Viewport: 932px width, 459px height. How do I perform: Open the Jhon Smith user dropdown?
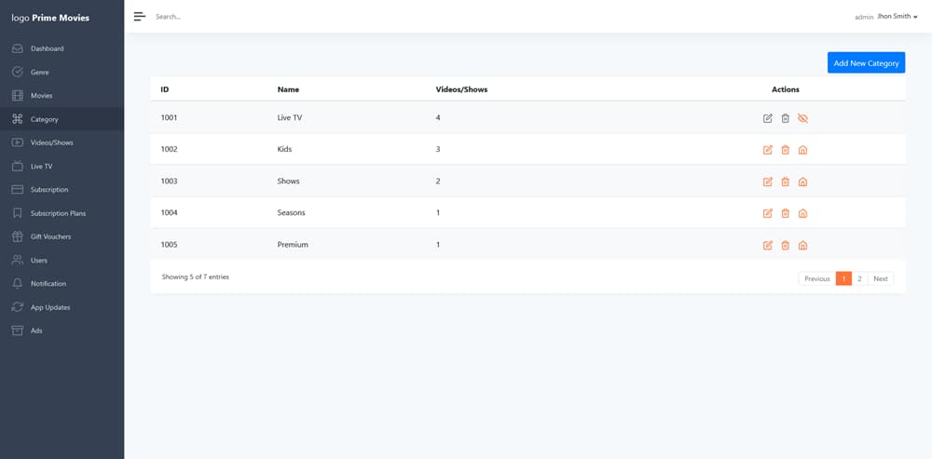[898, 17]
